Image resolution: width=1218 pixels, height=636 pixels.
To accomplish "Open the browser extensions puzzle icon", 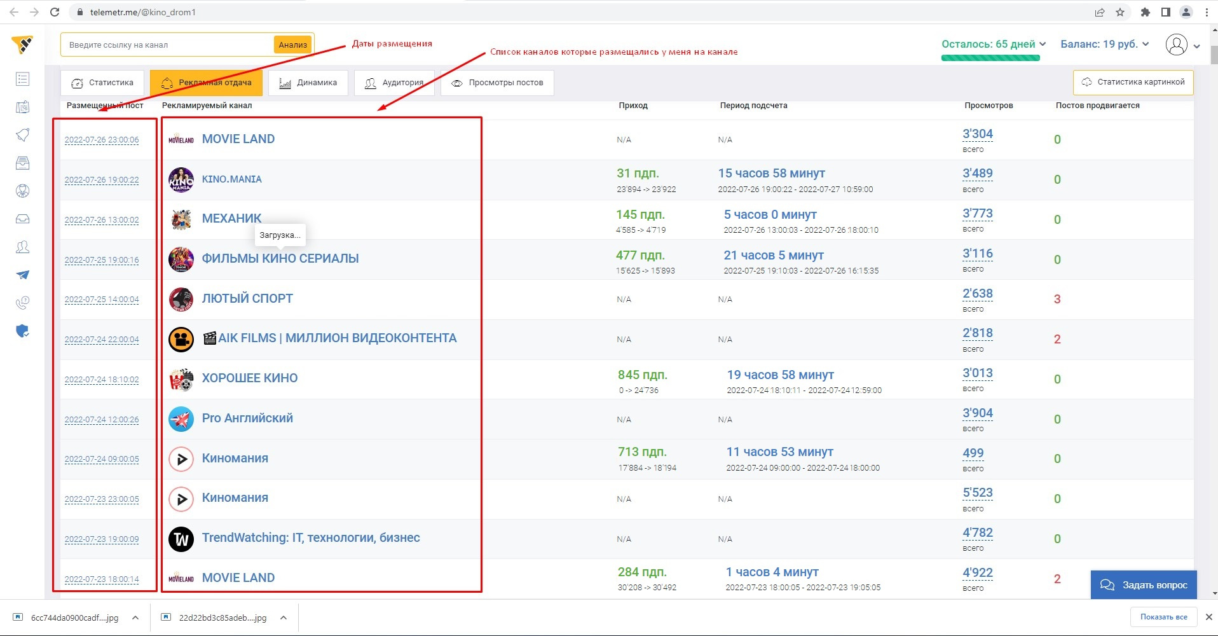I will tap(1146, 12).
